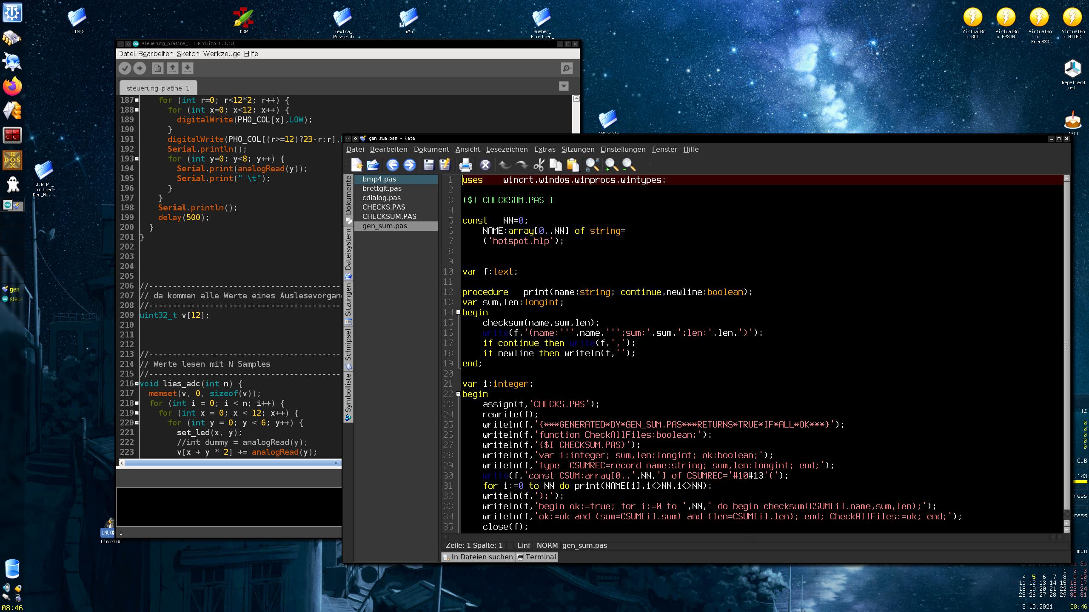
Task: Toggle the In Dateien suchen bottom panel
Action: click(x=478, y=557)
